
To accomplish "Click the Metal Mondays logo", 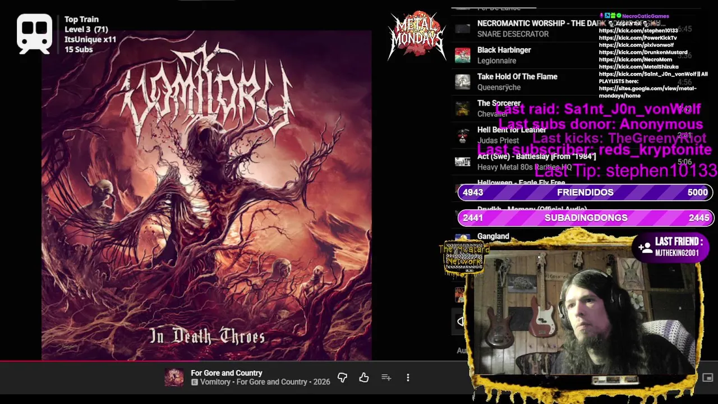I will click(416, 35).
